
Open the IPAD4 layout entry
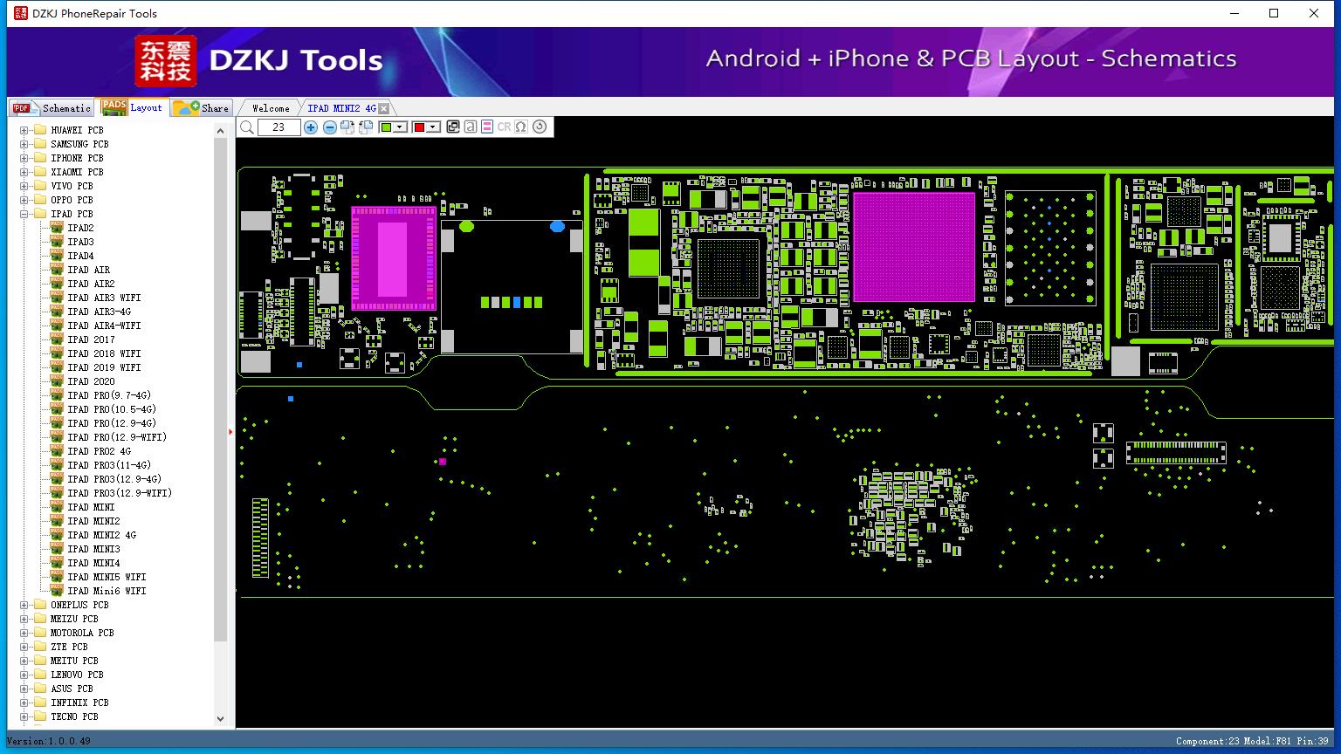80,256
